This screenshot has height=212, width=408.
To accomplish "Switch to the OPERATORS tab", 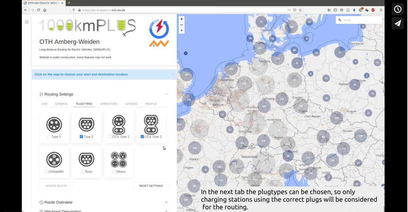I will click(108, 104).
